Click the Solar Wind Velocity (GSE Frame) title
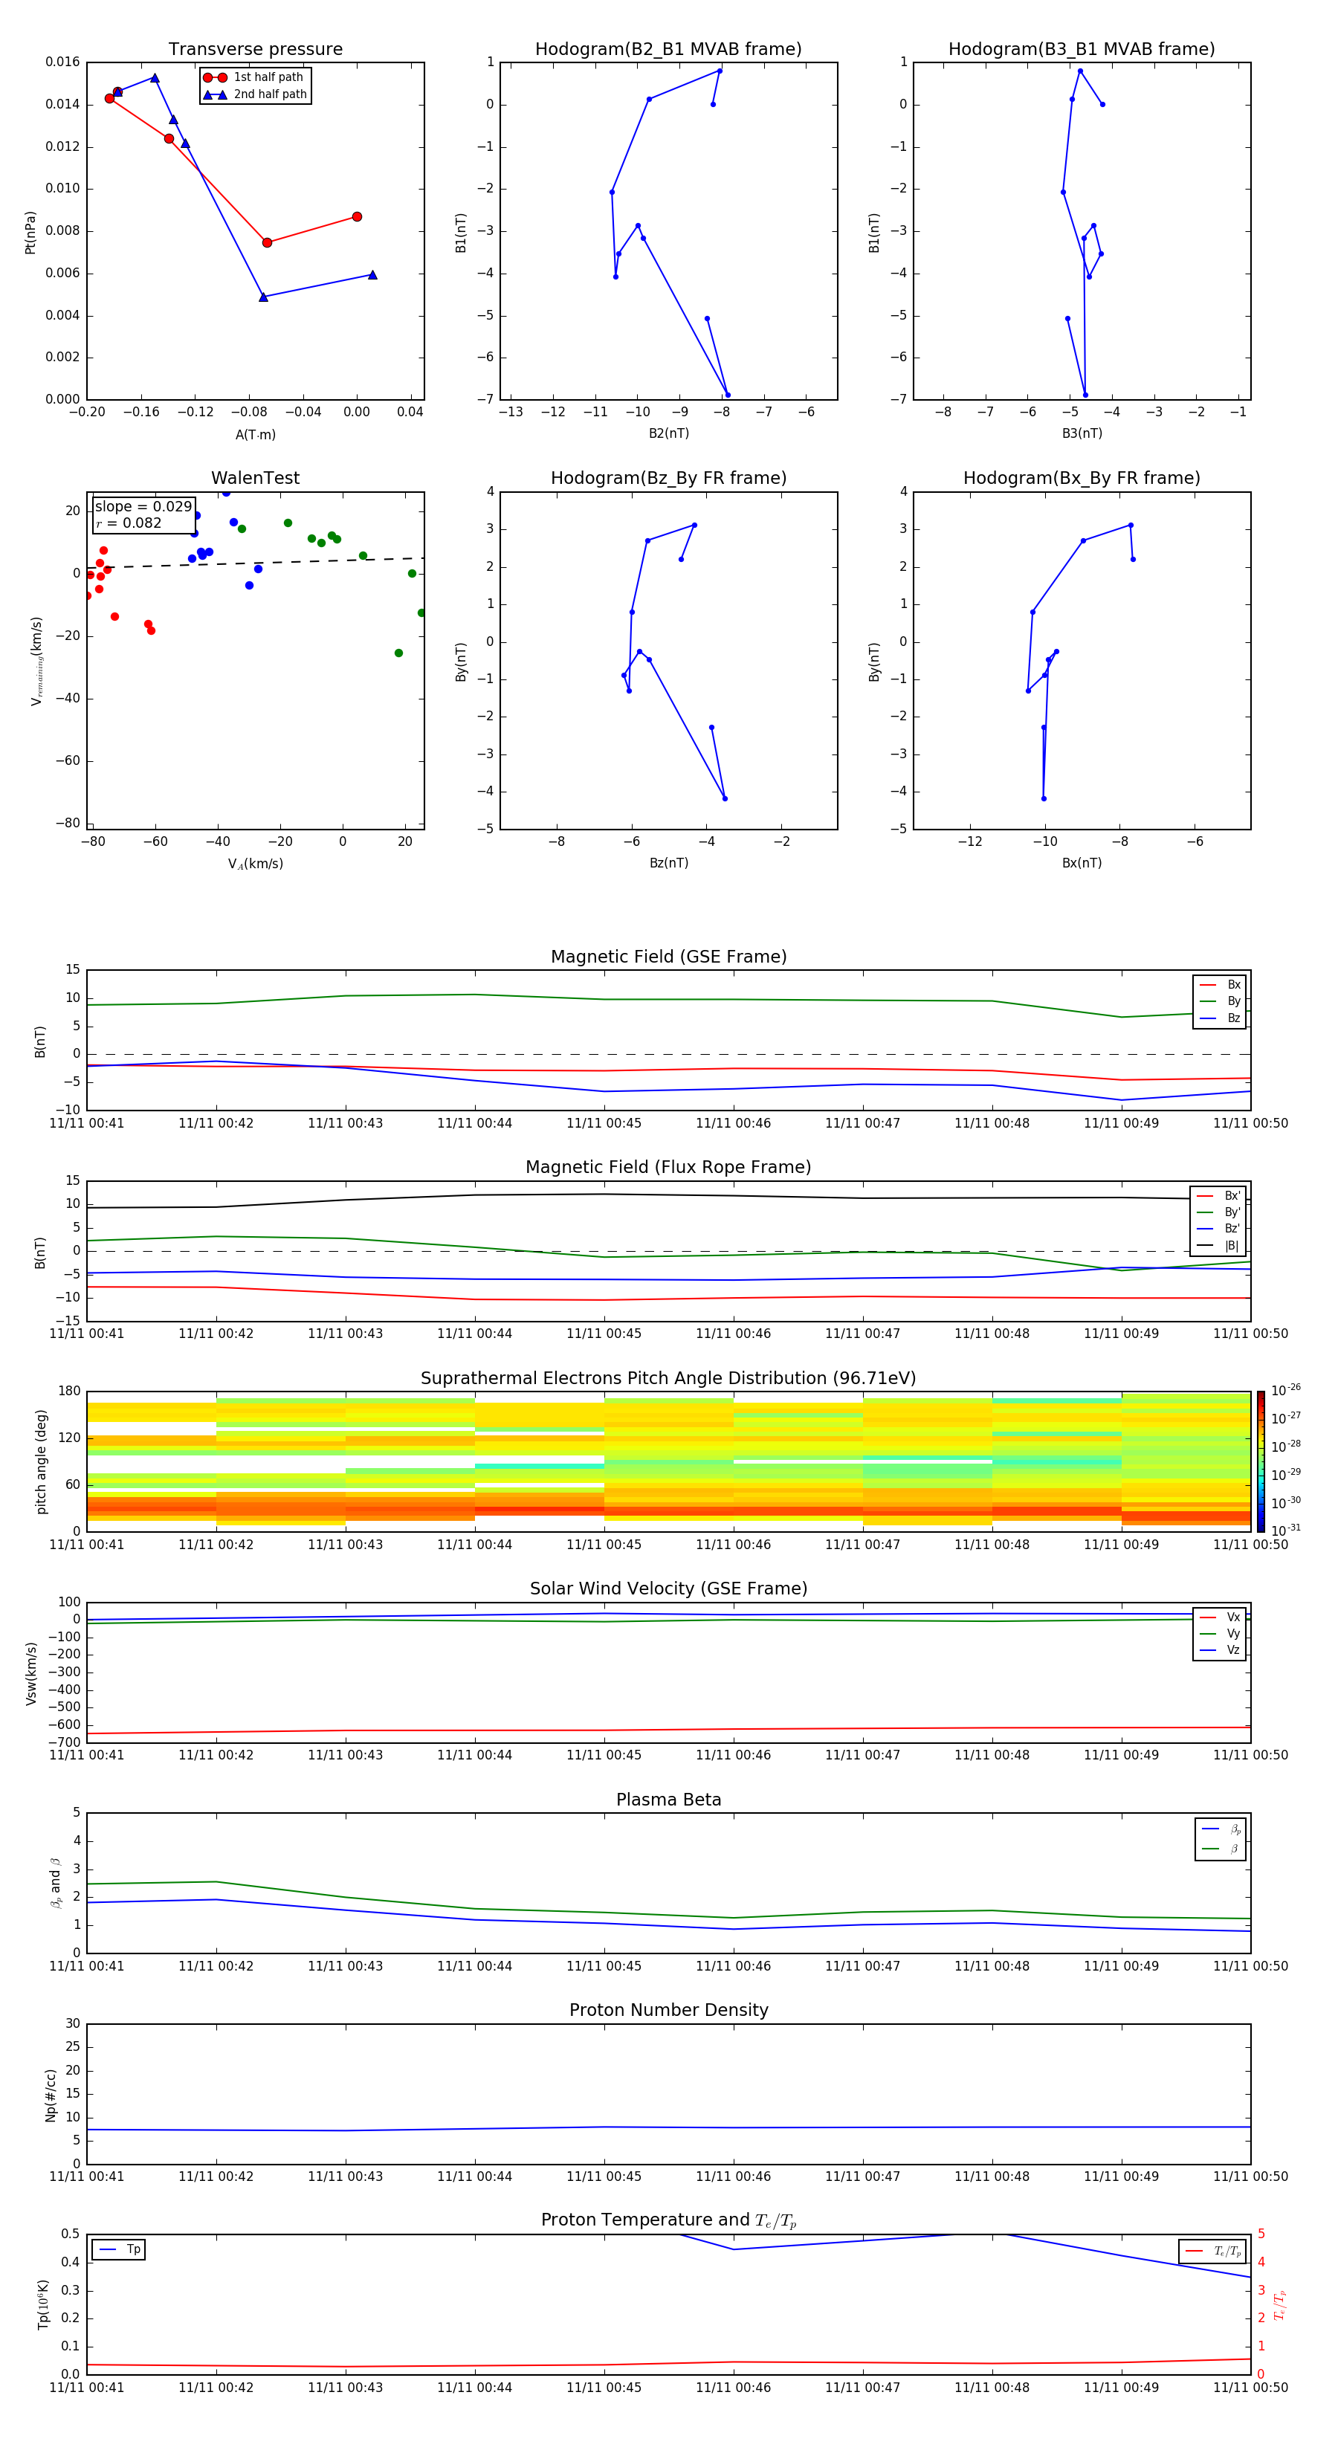The image size is (1338, 2453). coord(668,1589)
